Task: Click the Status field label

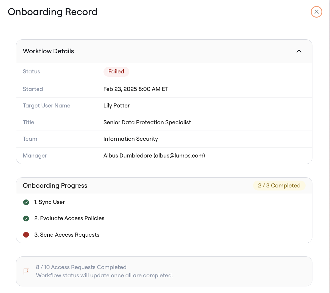Action: click(x=31, y=71)
